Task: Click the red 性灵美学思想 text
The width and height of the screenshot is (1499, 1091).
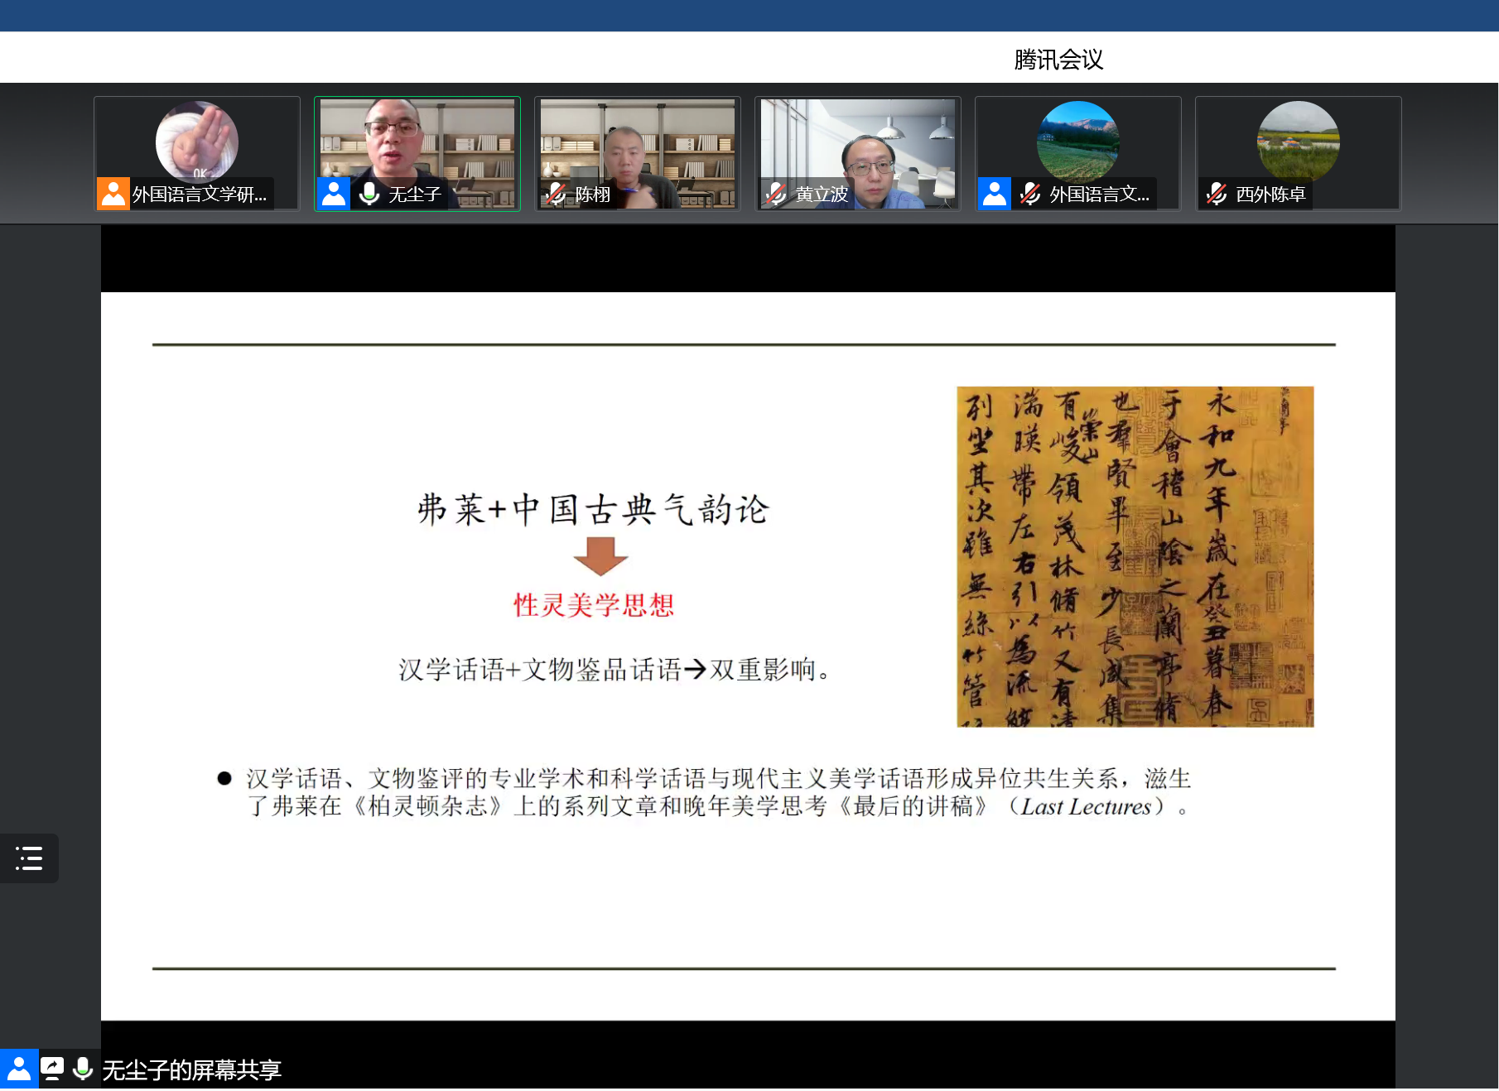Action: (x=594, y=605)
